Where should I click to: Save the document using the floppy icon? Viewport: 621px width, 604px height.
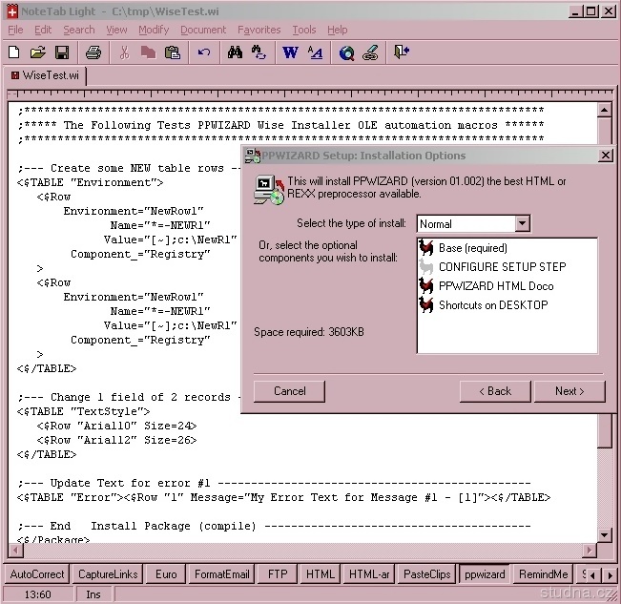[x=62, y=52]
